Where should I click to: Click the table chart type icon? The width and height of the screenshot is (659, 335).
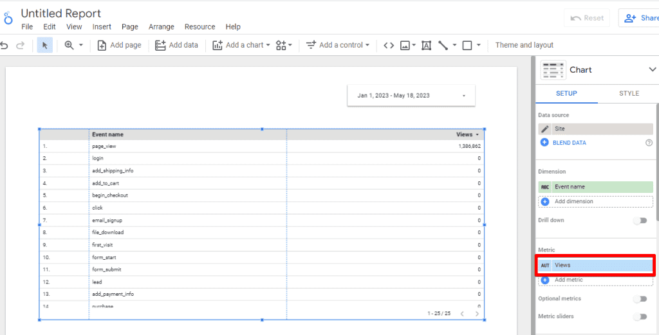pyautogui.click(x=553, y=69)
